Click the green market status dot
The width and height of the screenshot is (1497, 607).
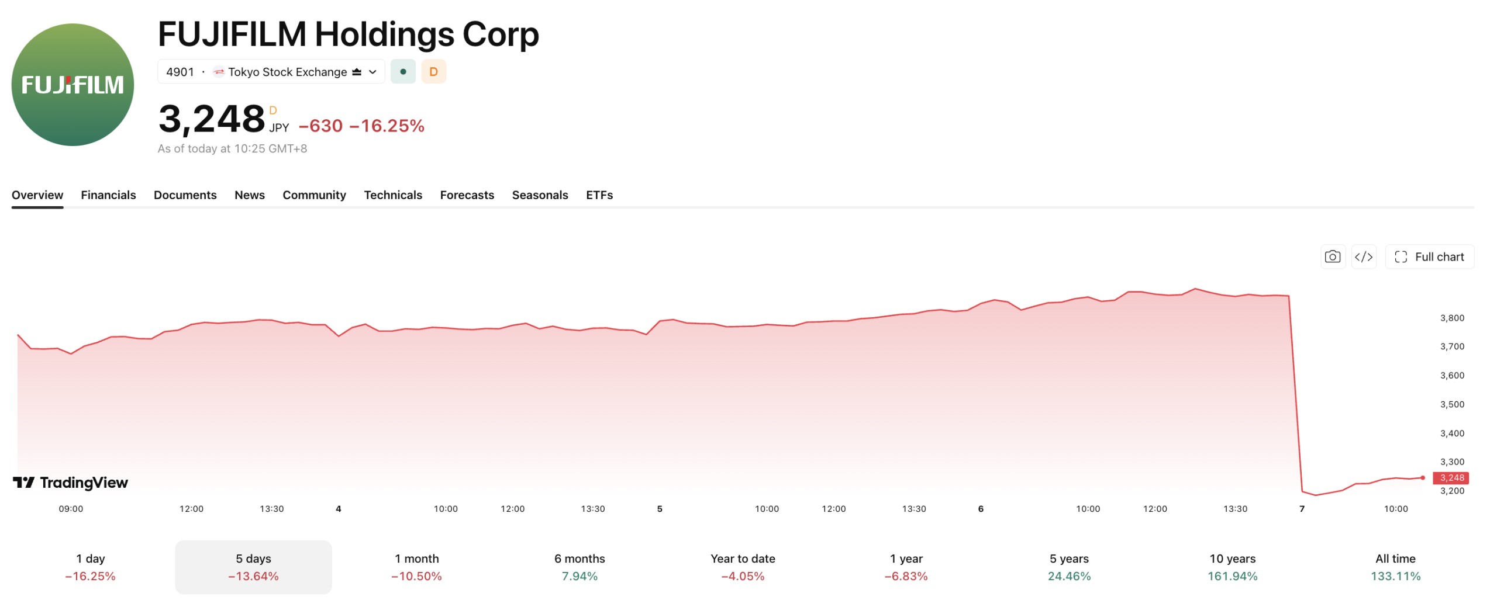[x=403, y=71]
